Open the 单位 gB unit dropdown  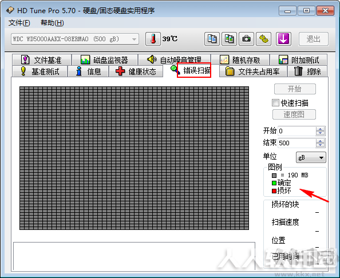311,157
